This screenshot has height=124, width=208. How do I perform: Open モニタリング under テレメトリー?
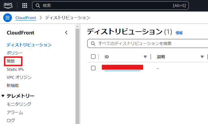point(19,104)
